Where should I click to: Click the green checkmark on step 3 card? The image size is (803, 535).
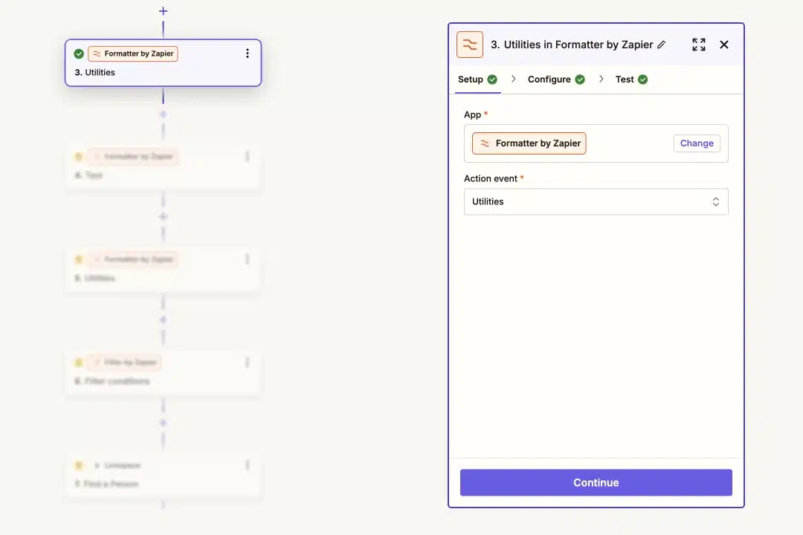(79, 53)
